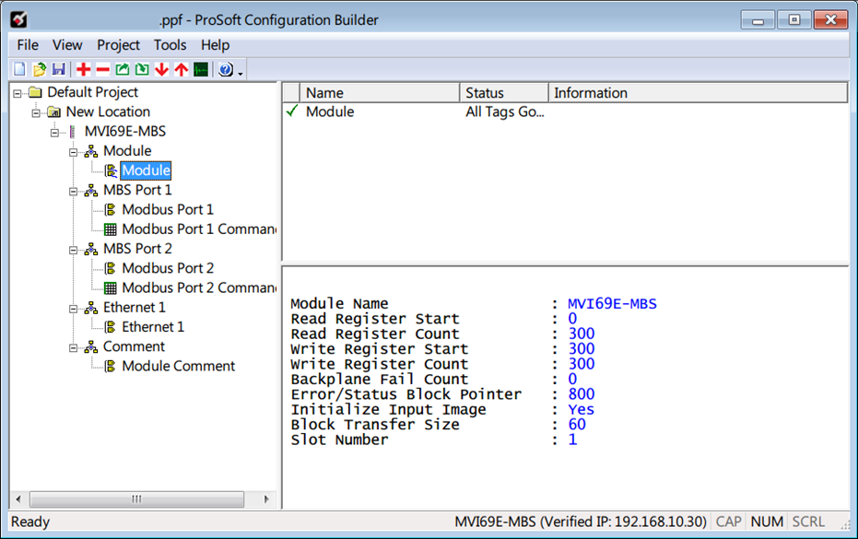
Task: Click the 'All Tags Go...' status cell
Action: point(504,111)
